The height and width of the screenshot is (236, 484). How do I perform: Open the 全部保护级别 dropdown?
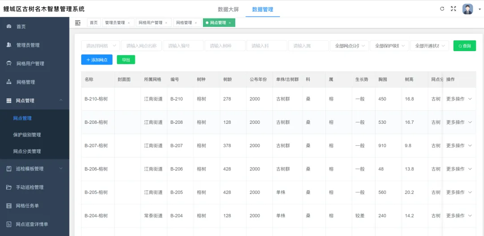tap(389, 46)
